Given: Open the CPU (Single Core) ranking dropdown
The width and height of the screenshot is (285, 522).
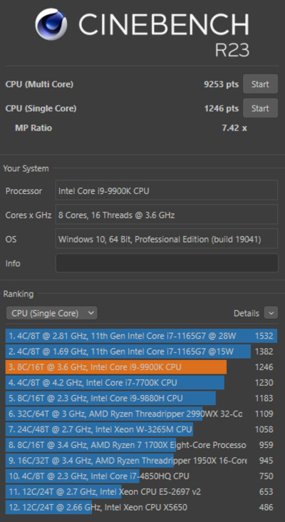Looking at the screenshot, I should [51, 313].
